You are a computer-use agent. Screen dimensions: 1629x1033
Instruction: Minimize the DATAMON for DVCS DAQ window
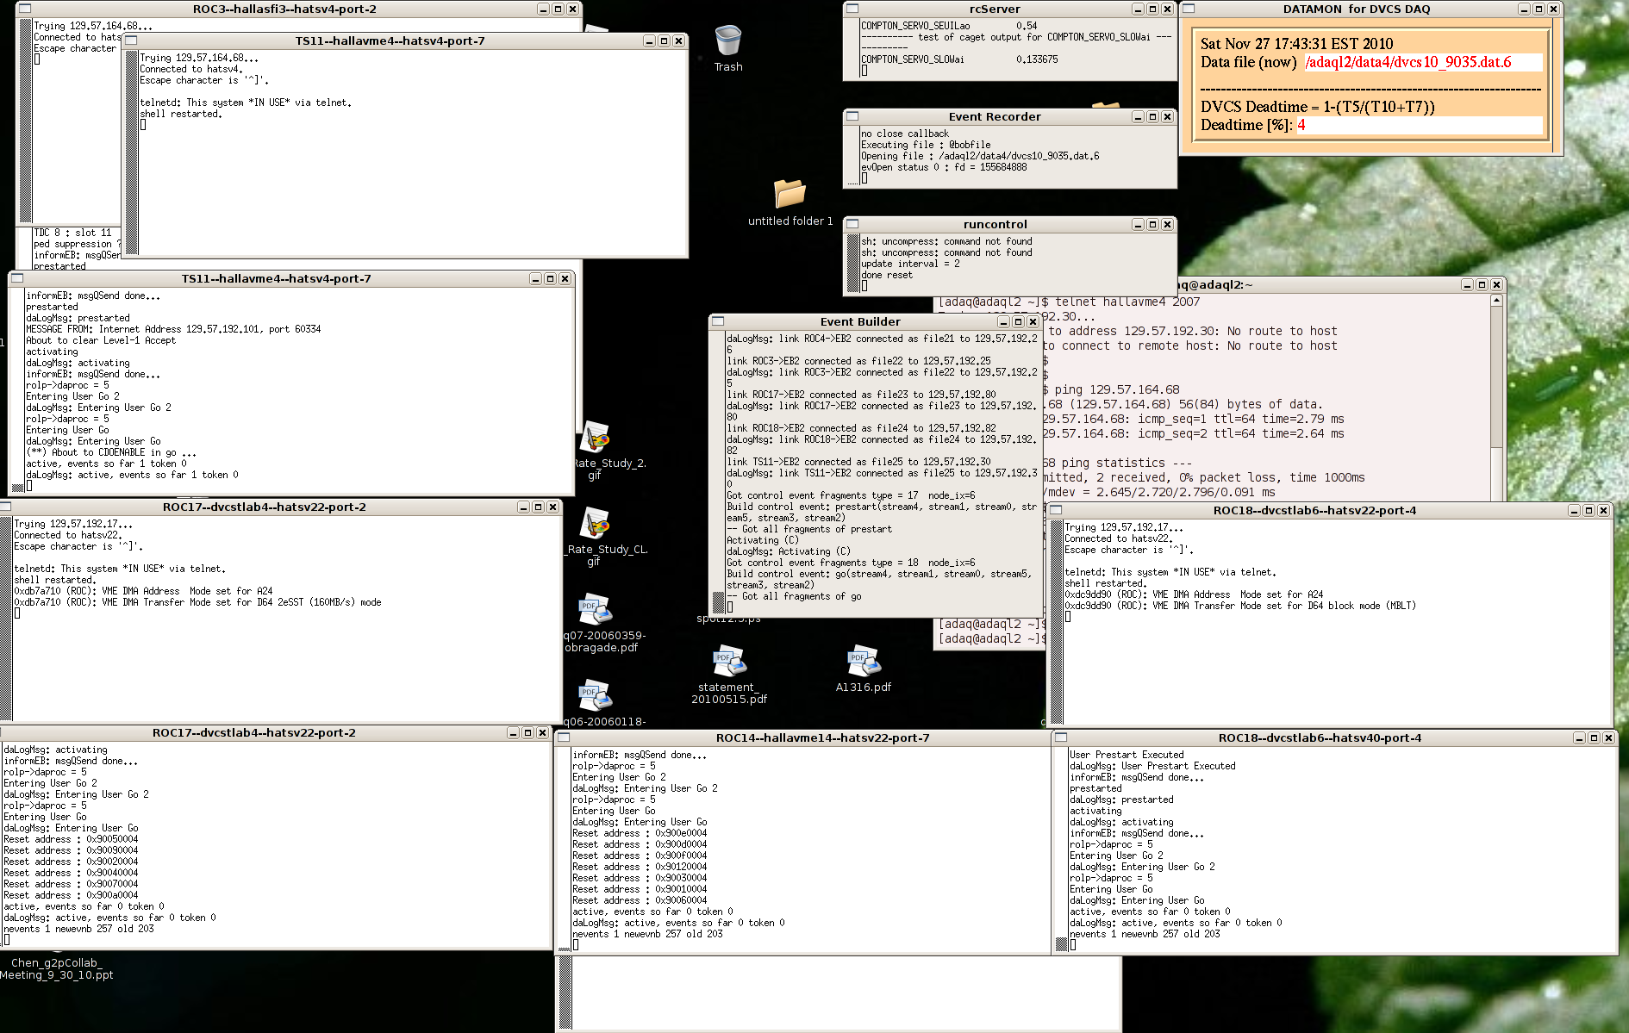point(1523,9)
